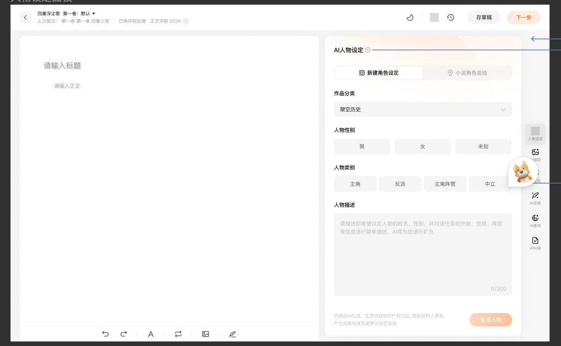Click the 人物描述 description text area
The height and width of the screenshot is (346, 561).
click(423, 254)
